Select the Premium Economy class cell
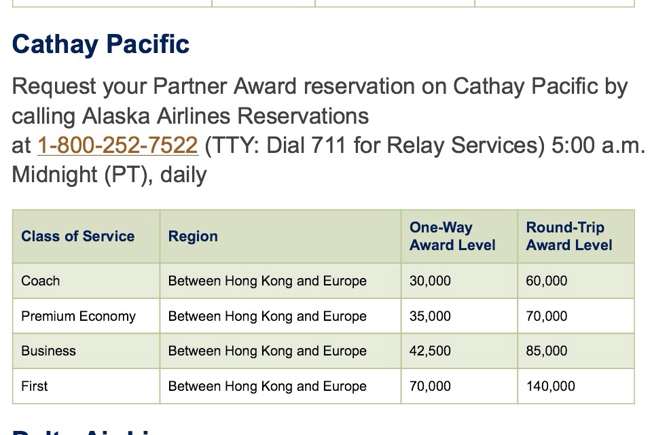 (x=78, y=316)
